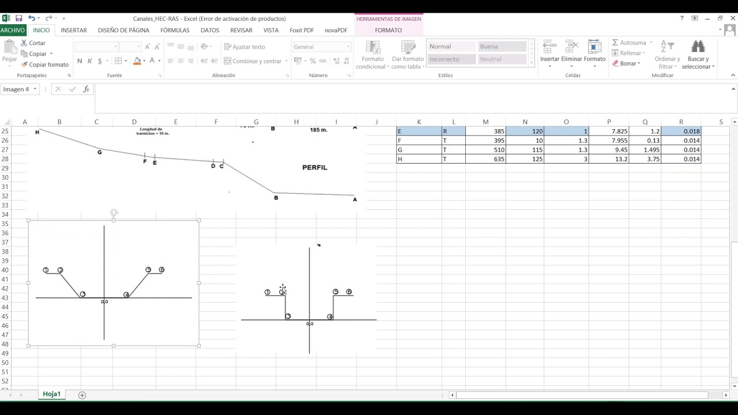
Task: Open the ARCHIVO tab
Action: (13, 30)
